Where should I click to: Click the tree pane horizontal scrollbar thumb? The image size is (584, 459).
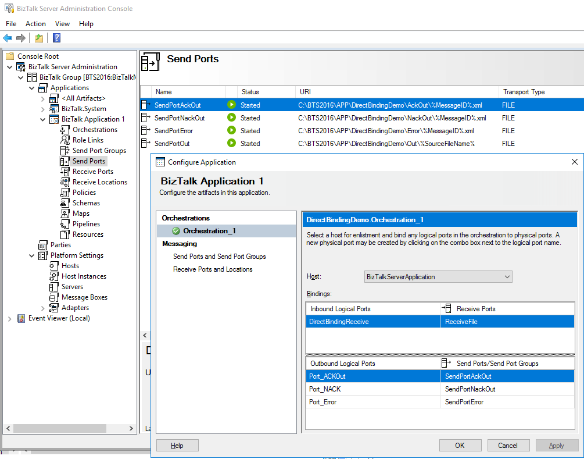click(x=60, y=428)
